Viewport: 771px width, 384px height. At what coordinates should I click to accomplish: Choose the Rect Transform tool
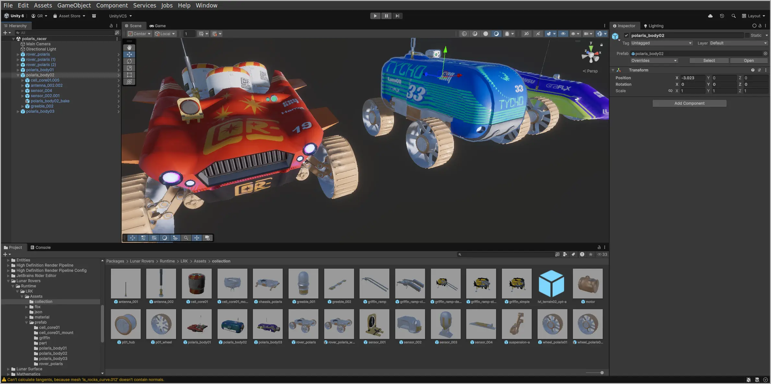coord(129,75)
